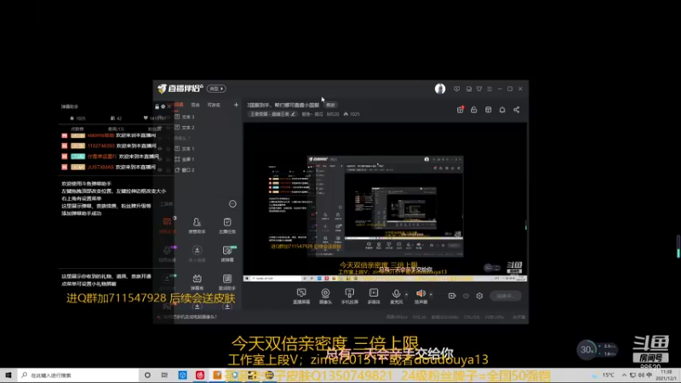Add a screen capture source
The height and width of the screenshot is (383, 681).
pyautogui.click(x=301, y=295)
